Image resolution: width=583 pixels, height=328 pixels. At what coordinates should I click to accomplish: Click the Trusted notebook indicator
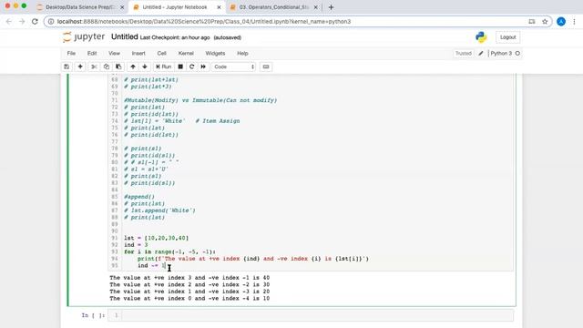(464, 53)
